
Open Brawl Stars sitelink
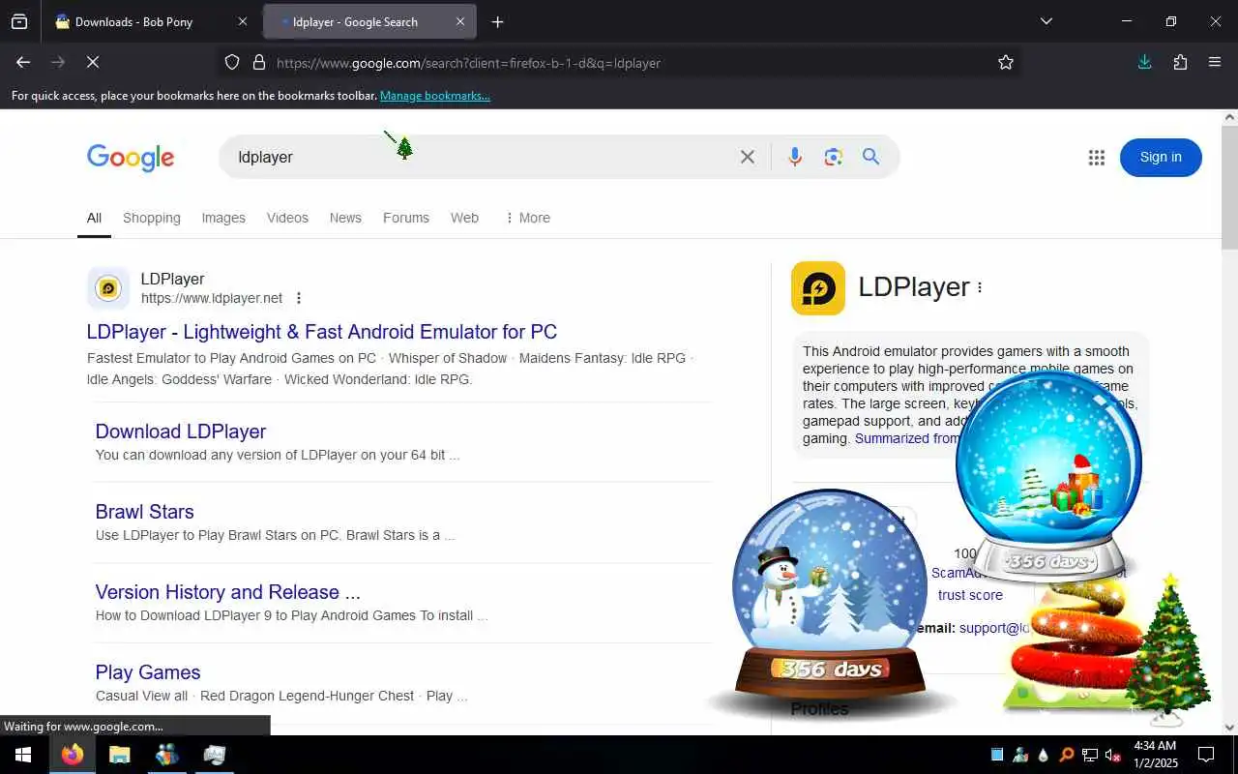click(x=145, y=512)
